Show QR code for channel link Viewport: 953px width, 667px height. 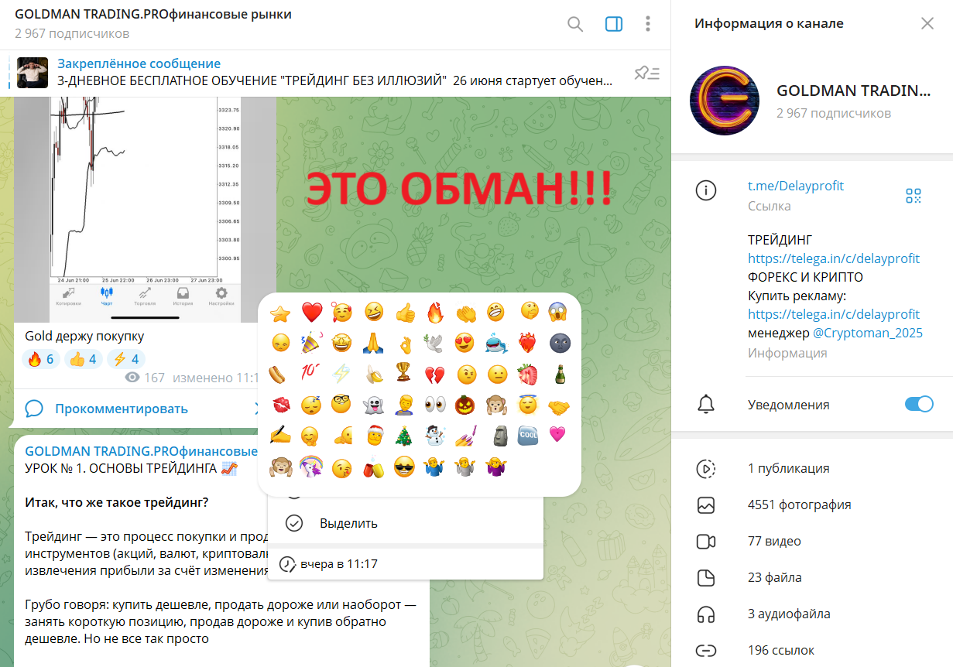point(914,196)
